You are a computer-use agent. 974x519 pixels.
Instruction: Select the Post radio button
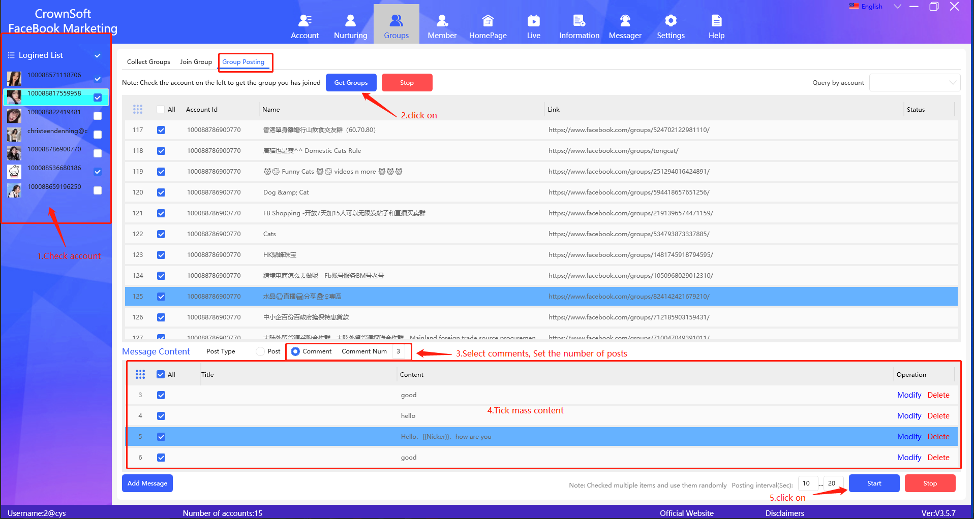pyautogui.click(x=260, y=351)
